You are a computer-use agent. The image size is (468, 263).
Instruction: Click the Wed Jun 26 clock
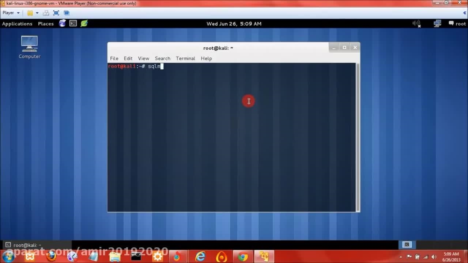point(234,24)
